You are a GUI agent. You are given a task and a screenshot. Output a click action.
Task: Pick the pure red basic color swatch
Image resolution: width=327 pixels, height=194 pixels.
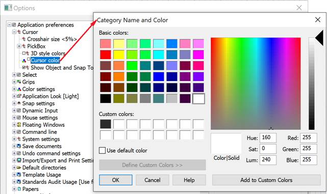pos(106,55)
